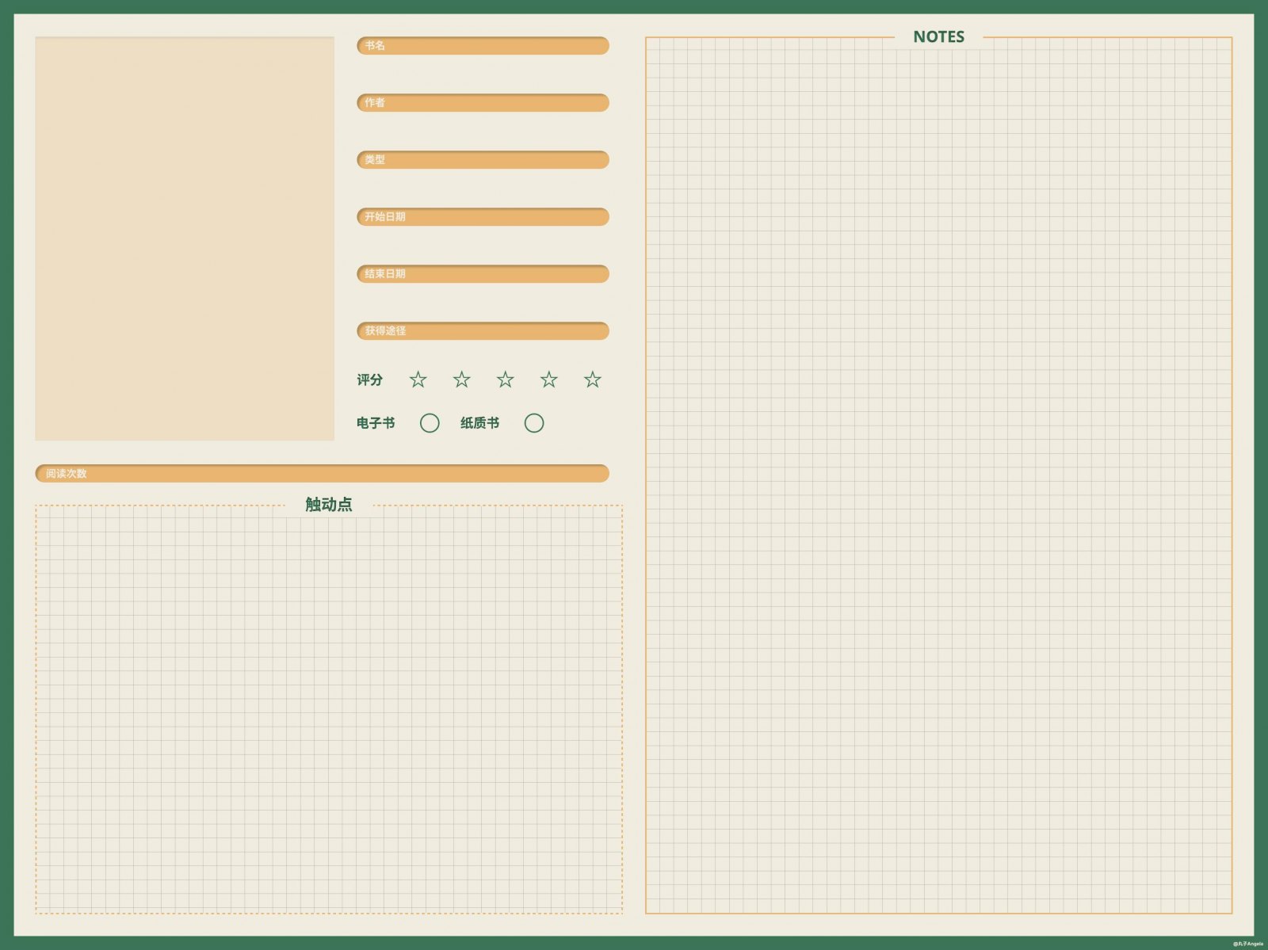Click the 触动点 heading
This screenshot has width=1268, height=950.
(x=329, y=505)
